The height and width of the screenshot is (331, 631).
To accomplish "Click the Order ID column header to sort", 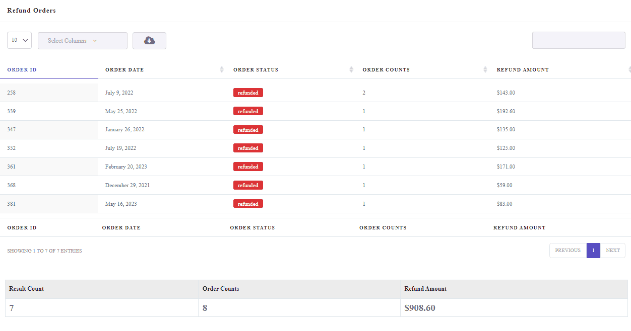I will 22,69.
